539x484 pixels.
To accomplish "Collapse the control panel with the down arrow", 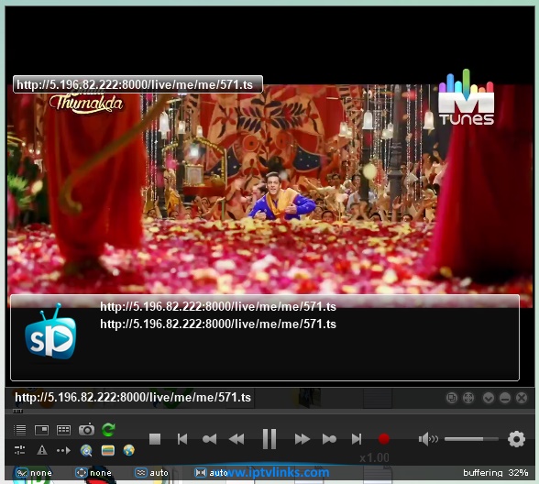I will 488,398.
